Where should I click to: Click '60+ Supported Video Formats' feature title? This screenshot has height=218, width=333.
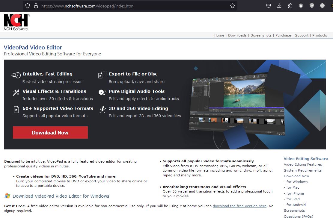[x=58, y=108]
